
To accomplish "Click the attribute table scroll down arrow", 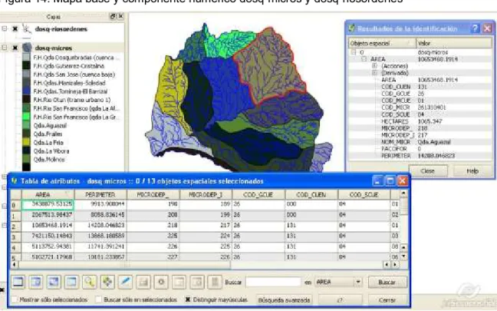I will coord(403,256).
